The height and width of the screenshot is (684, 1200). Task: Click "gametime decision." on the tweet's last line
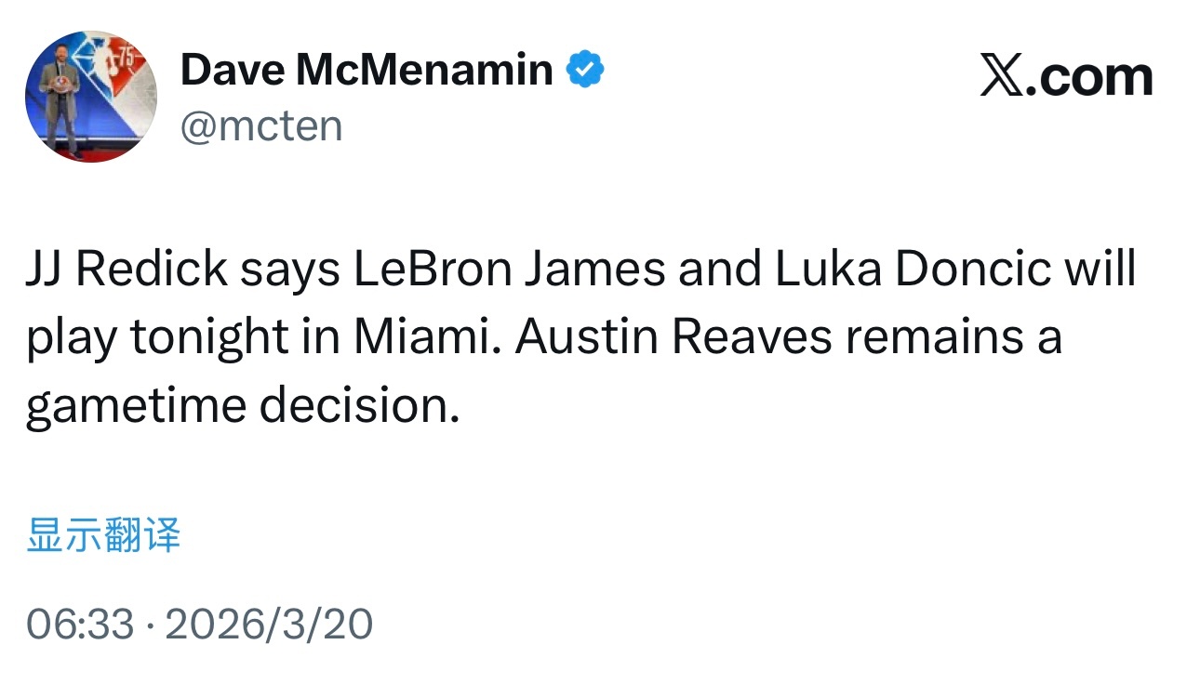tap(243, 405)
